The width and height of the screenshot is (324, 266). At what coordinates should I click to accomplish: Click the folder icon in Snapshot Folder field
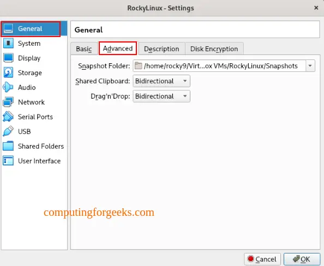[x=138, y=66]
